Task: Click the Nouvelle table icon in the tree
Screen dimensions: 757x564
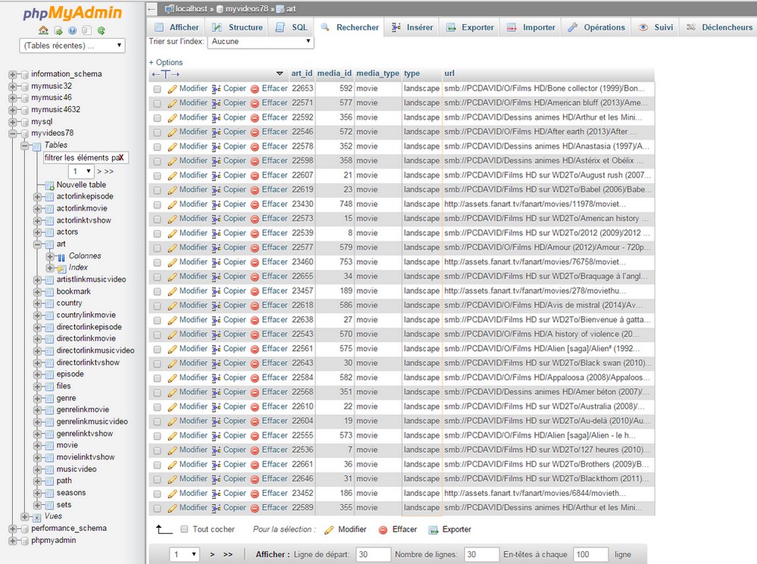Action: pos(49,185)
